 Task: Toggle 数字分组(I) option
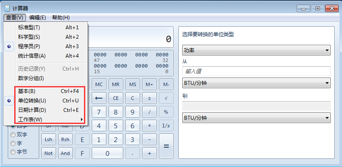pyautogui.click(x=46, y=78)
